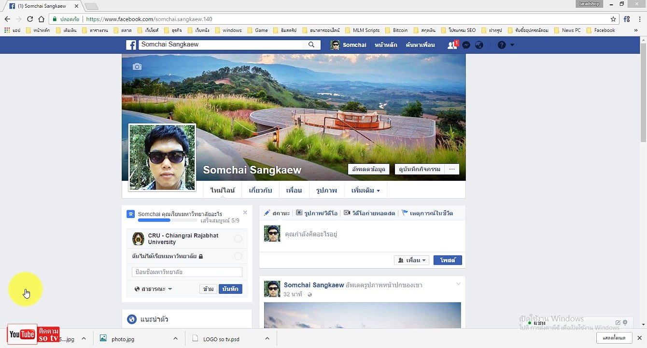The width and height of the screenshot is (647, 348).
Task: Click the ป้อนชื่อมหาวิทยาลัย input field
Action: click(187, 272)
